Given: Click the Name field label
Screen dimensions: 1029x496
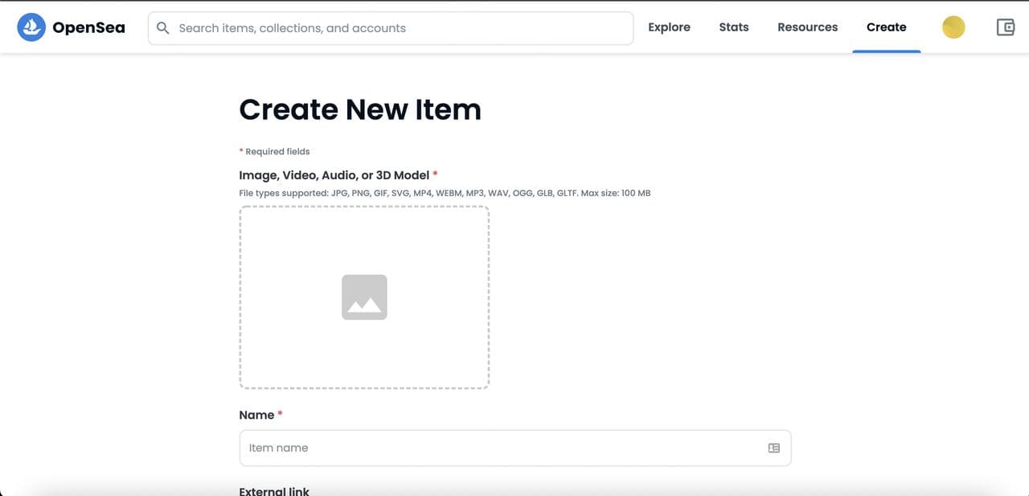Looking at the screenshot, I should pos(256,415).
